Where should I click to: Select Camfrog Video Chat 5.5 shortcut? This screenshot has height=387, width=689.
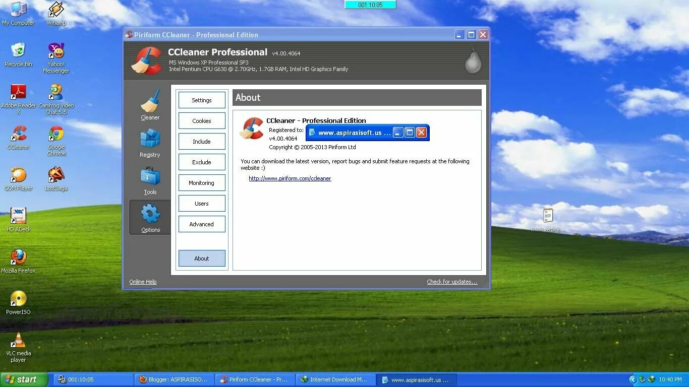tap(56, 99)
